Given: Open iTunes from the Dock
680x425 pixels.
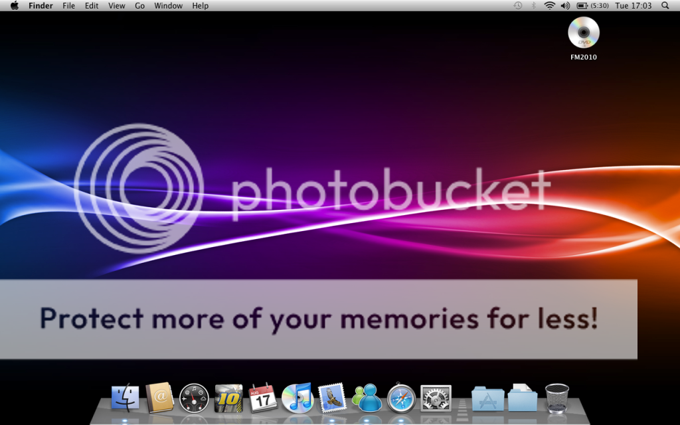Looking at the screenshot, I should point(297,398).
